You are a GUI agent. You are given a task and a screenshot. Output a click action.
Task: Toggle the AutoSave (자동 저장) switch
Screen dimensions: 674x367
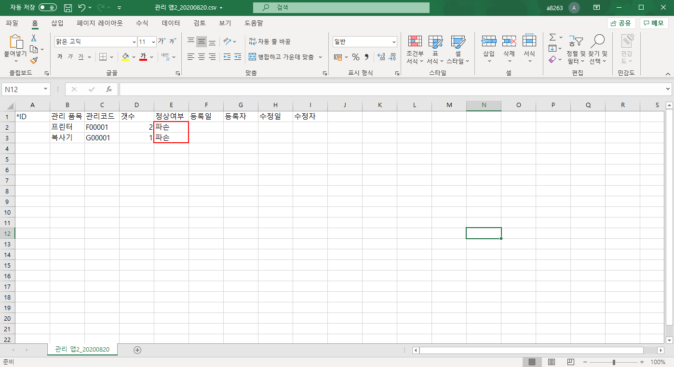(x=47, y=8)
